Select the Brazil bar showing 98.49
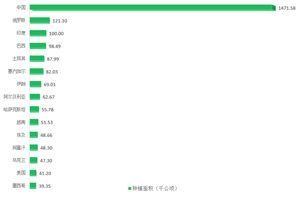 click(38, 46)
